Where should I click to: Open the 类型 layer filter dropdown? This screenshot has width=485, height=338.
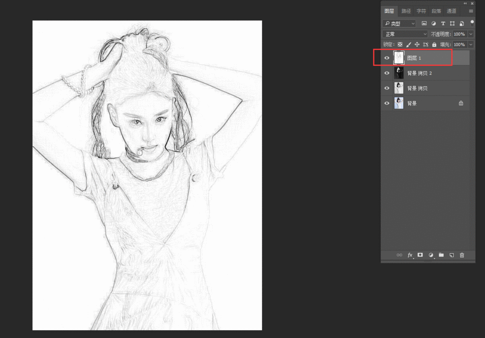400,23
